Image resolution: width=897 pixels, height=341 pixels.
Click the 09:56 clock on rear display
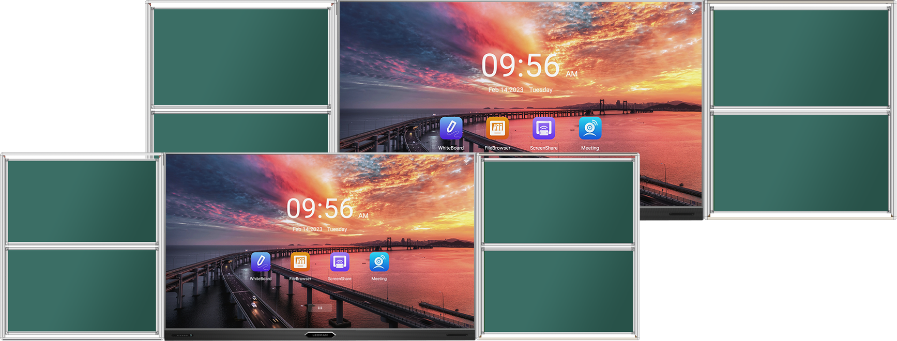[521, 66]
